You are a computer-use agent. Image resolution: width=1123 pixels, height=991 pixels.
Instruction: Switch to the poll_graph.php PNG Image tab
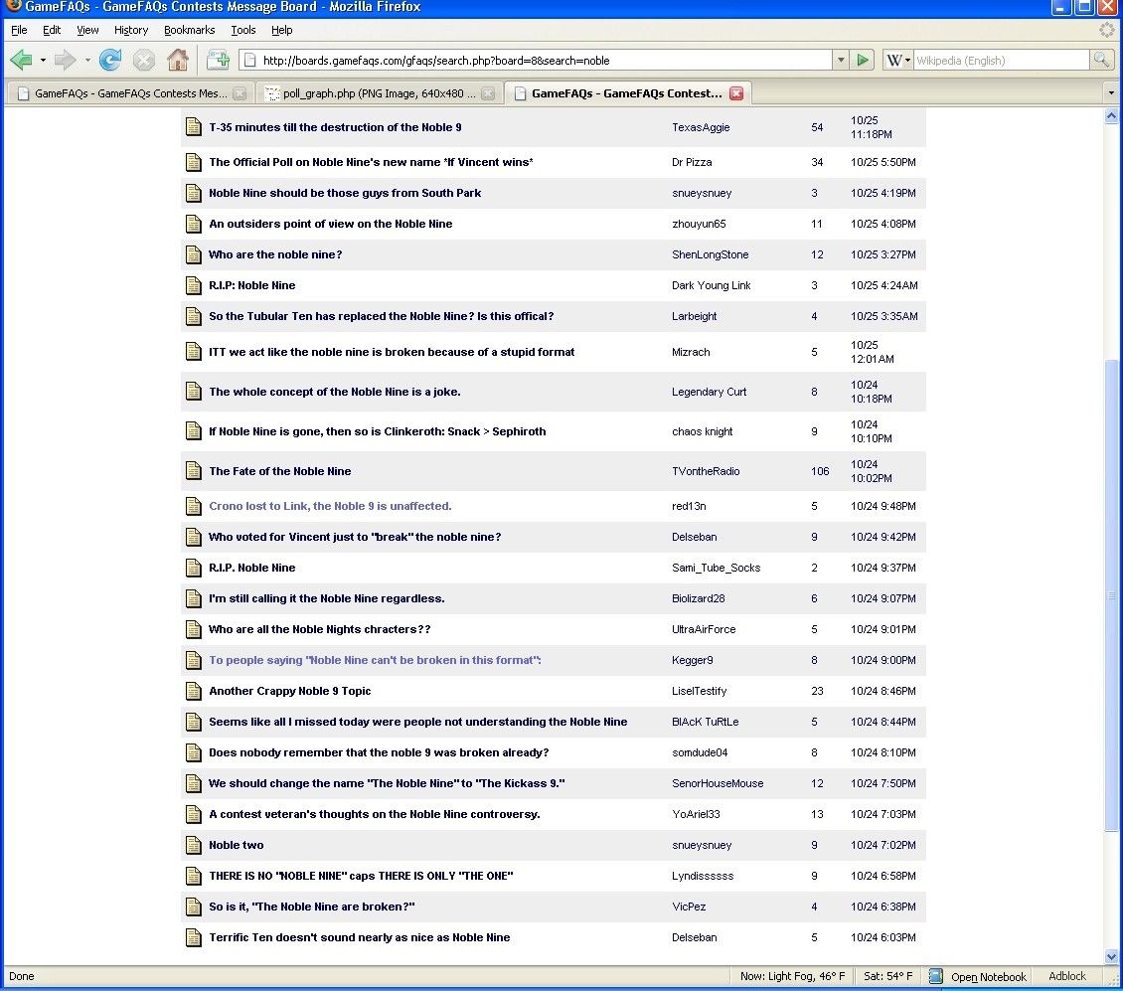[380, 93]
